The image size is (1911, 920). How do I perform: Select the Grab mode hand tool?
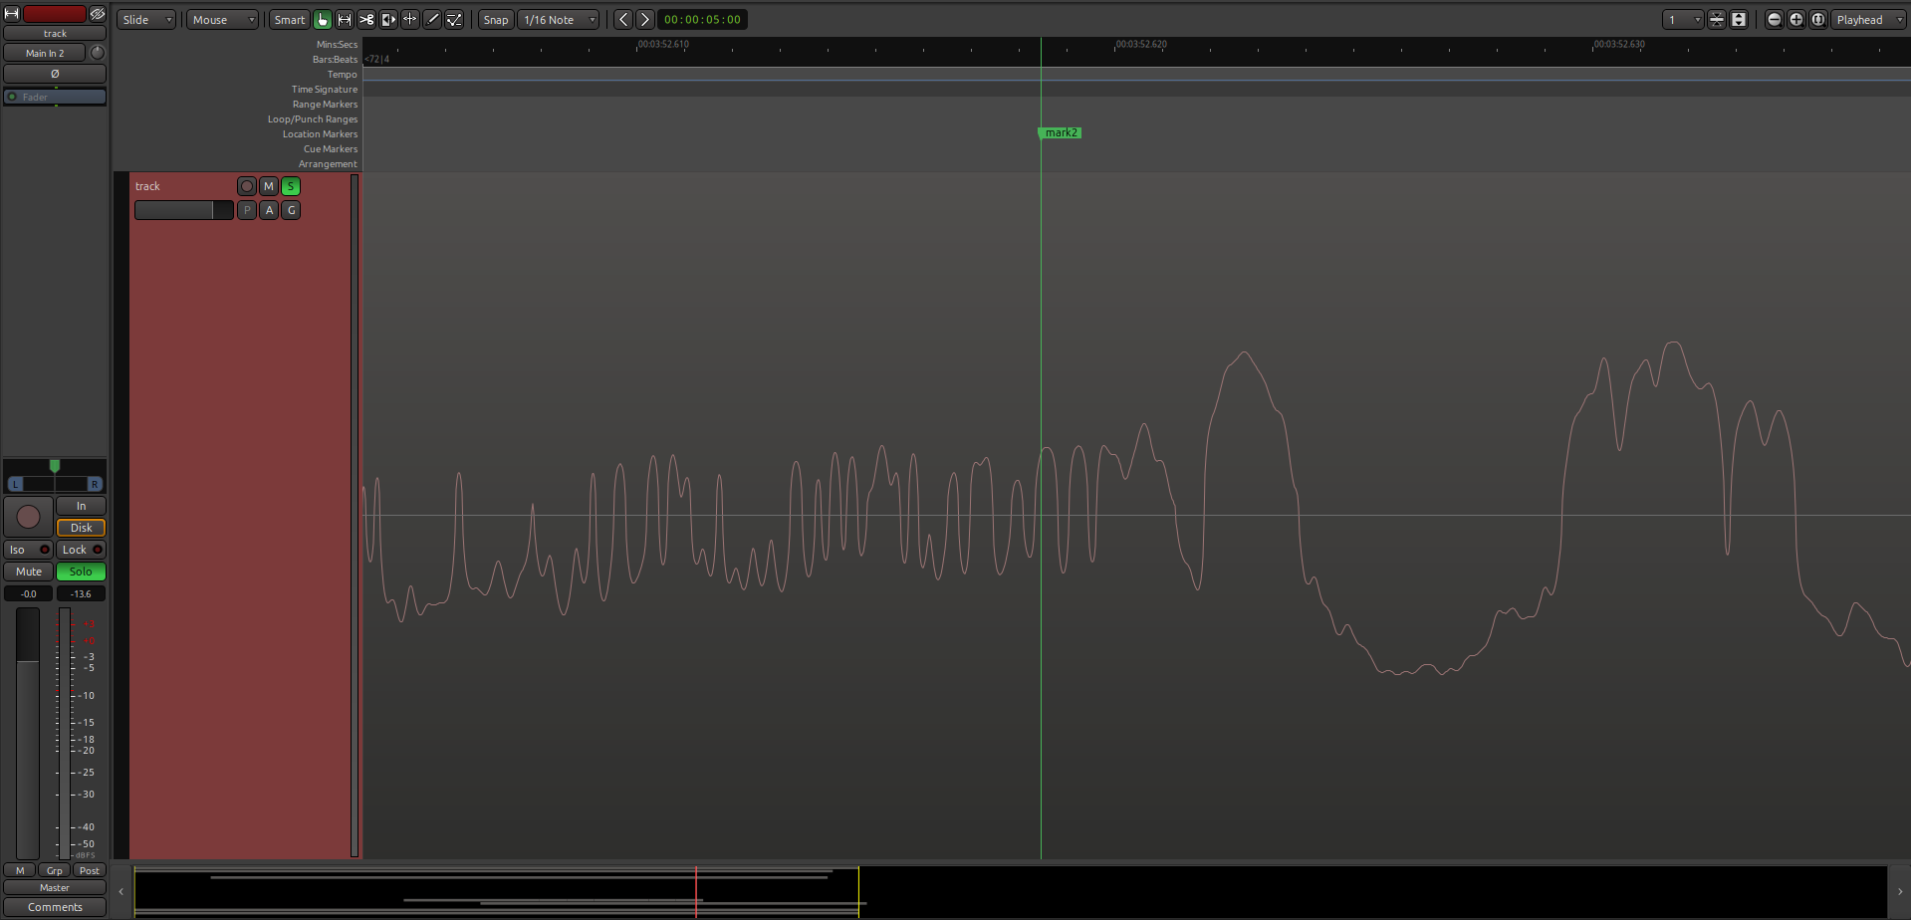click(323, 20)
